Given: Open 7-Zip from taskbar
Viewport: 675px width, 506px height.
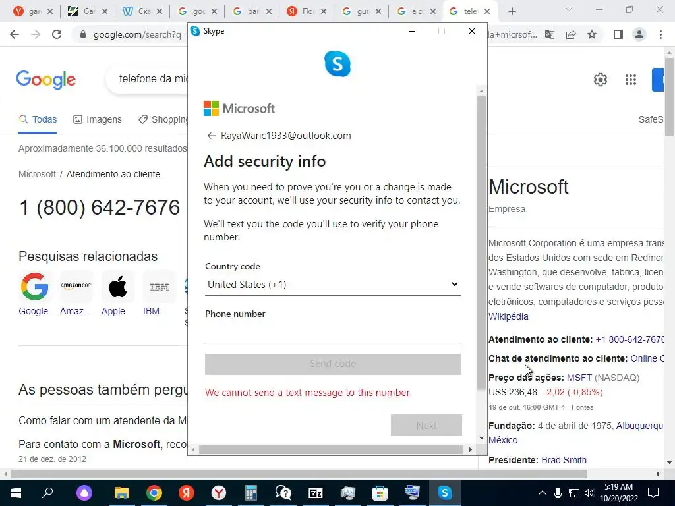Looking at the screenshot, I should [316, 493].
